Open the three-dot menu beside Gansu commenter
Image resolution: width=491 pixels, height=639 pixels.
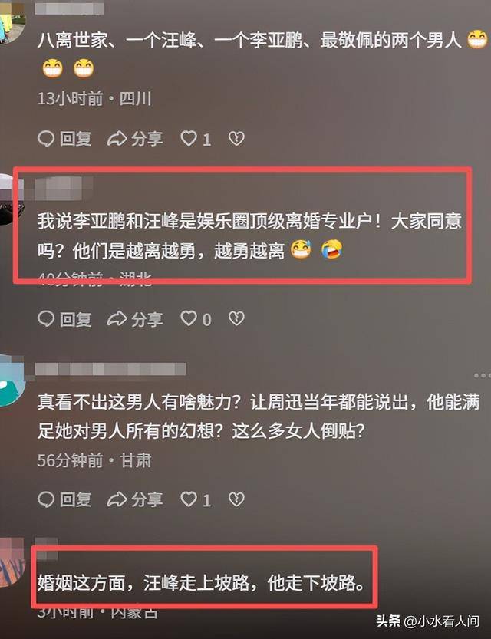[x=483, y=375]
